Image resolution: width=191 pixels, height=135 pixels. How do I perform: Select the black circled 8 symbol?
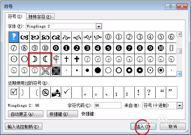click(140, 48)
